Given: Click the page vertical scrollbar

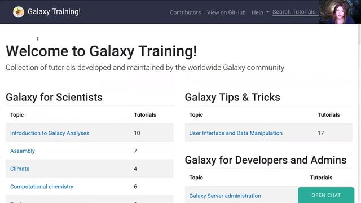Looking at the screenshot, I should coord(359,33).
